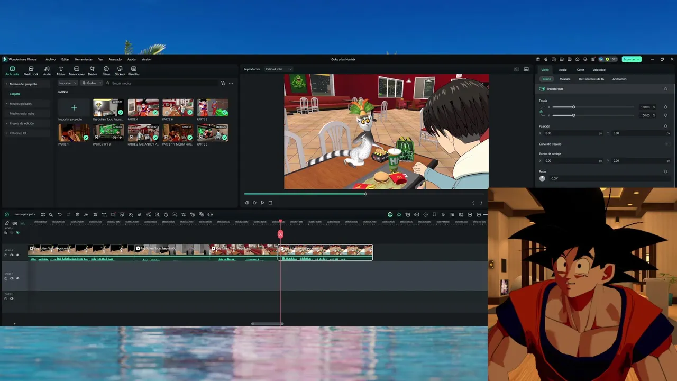Open the Plantillas library
The image size is (677, 381).
click(x=134, y=71)
